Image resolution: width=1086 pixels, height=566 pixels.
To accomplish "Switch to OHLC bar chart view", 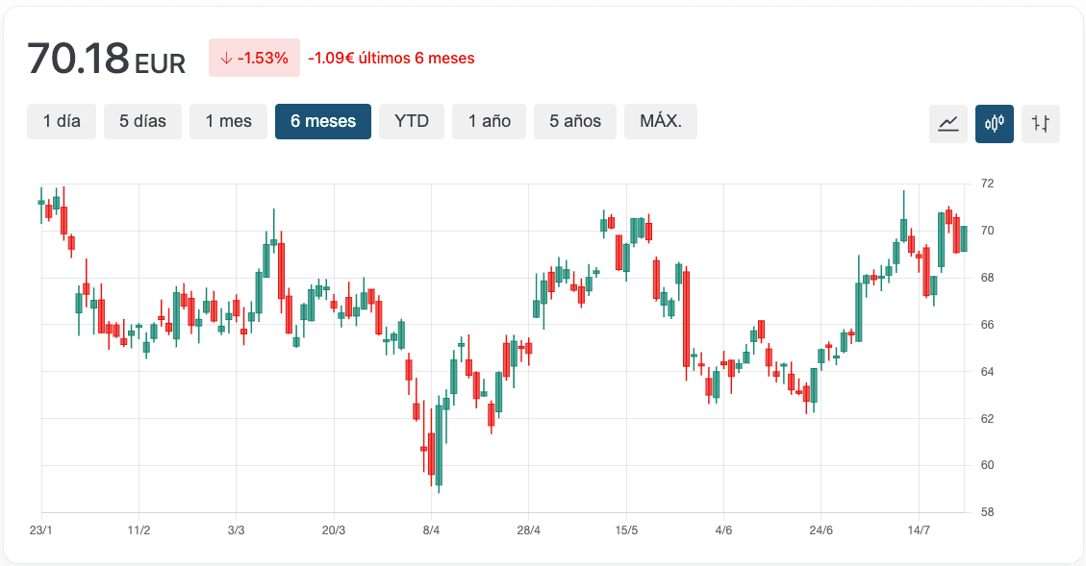I will point(1040,123).
